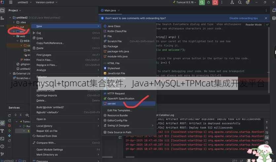Stop the running Tomcat server
Image resolution: width=276 pixels, height=162 pixels.
215,2
